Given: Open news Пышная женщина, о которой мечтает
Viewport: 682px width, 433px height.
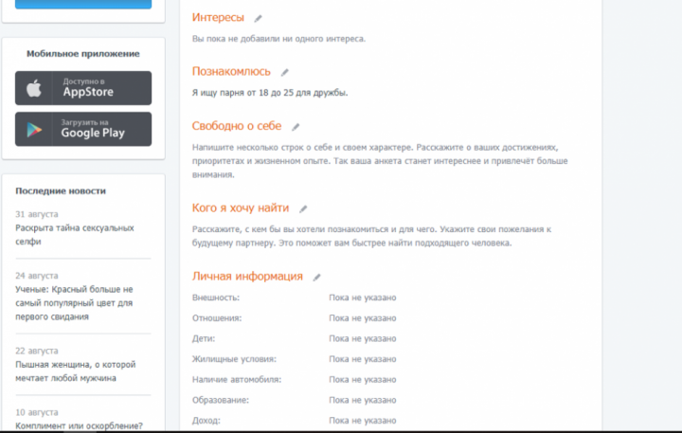Looking at the screenshot, I should click(76, 371).
